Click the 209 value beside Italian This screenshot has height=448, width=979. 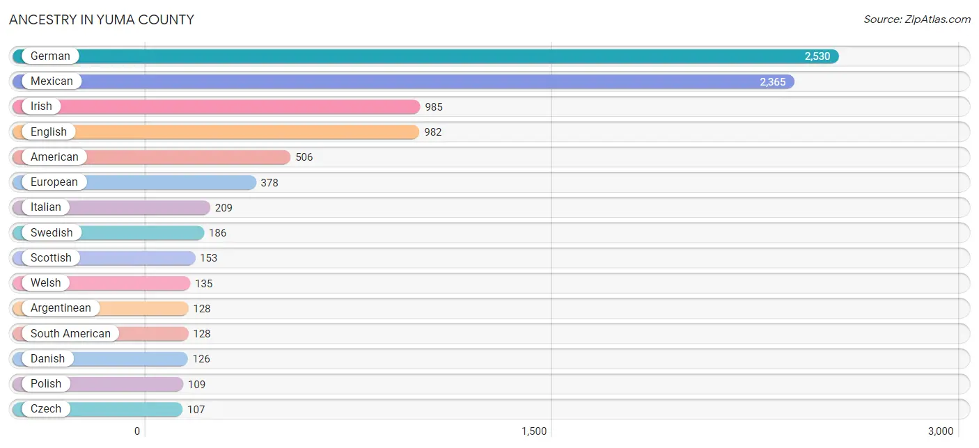point(224,208)
